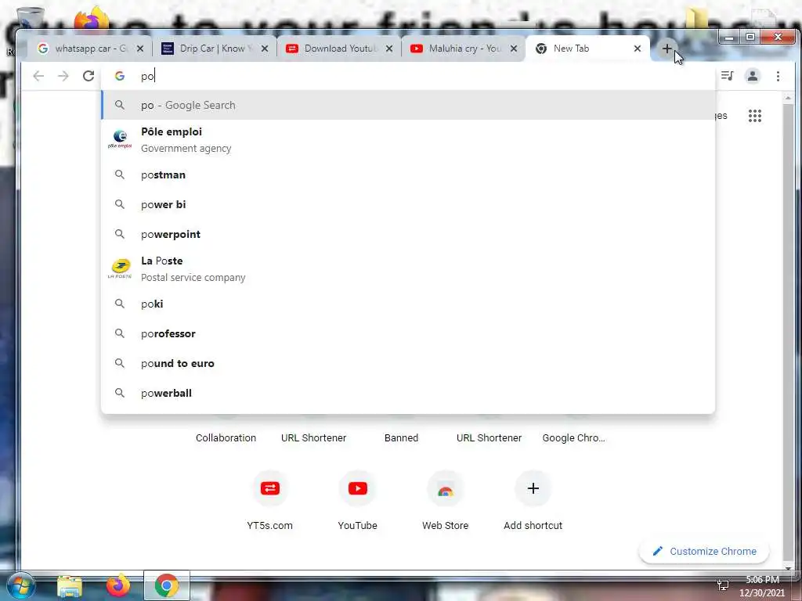Open the Firefox desktop shortcut
The image size is (802, 601).
(91, 18)
